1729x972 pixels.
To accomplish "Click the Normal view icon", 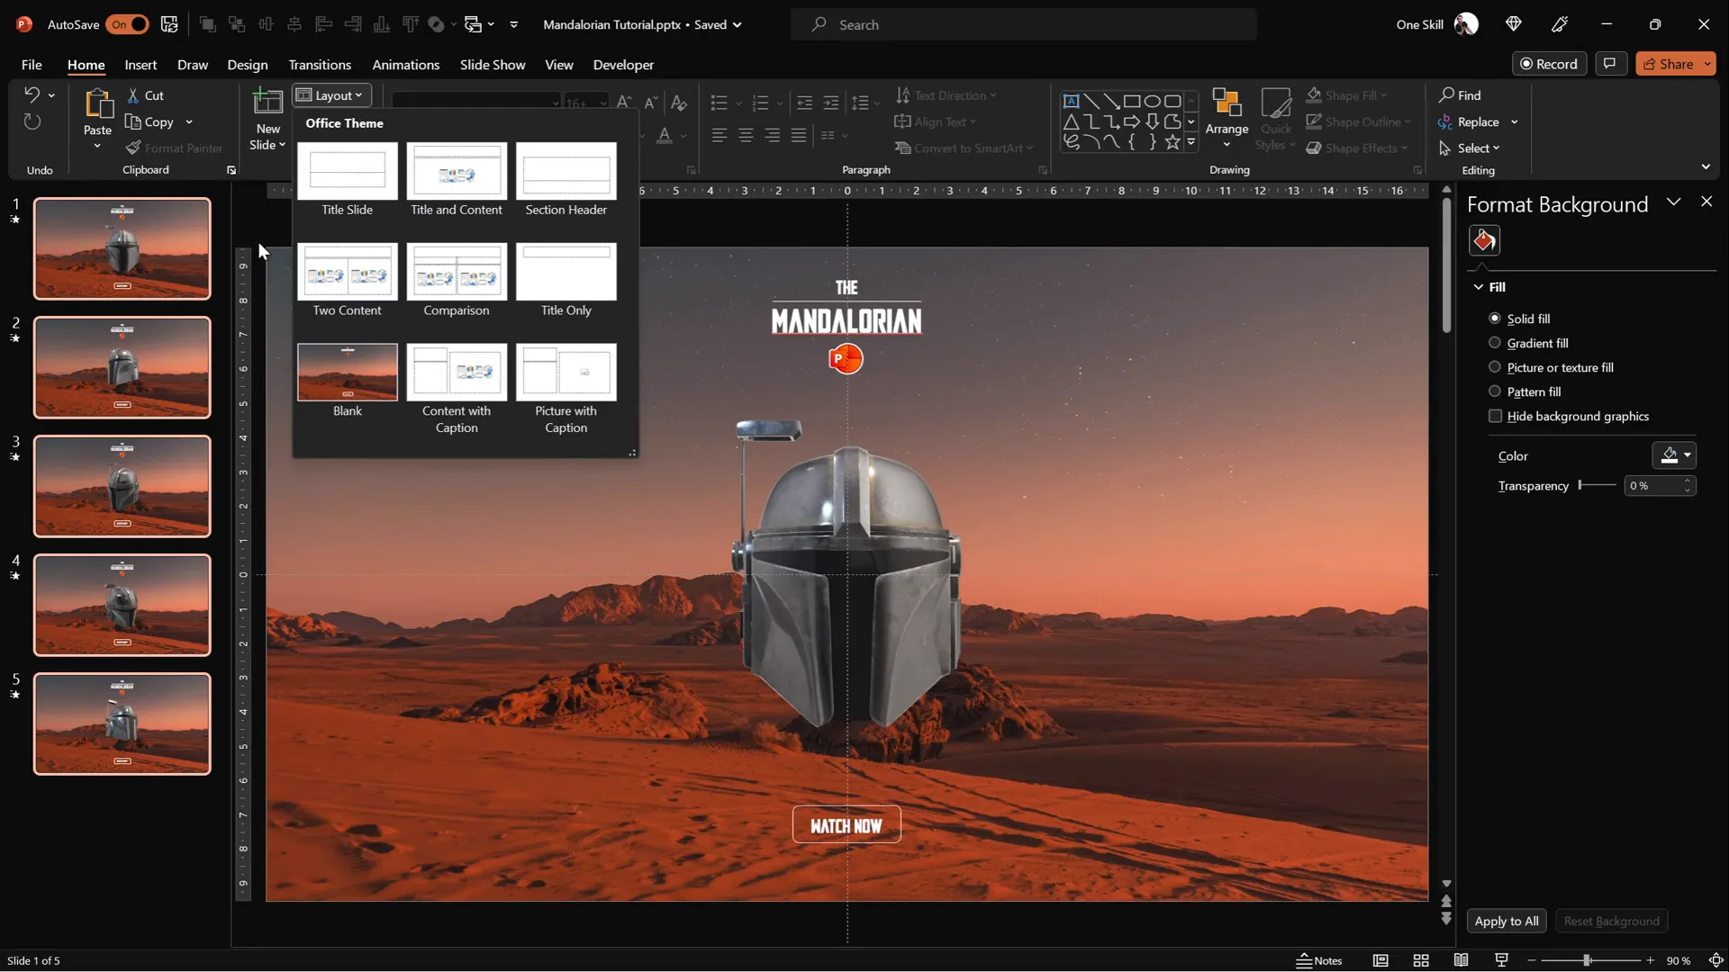I will (x=1380, y=960).
